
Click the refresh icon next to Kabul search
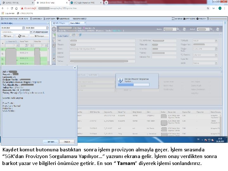[218, 29]
